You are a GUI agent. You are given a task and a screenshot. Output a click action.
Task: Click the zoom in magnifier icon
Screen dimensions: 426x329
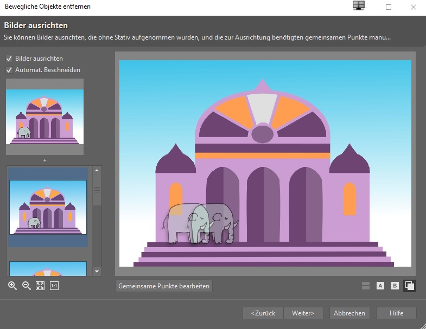[12, 286]
